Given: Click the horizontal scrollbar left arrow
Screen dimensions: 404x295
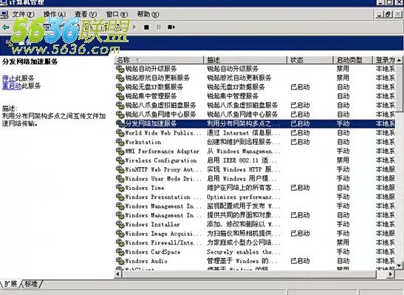Looking at the screenshot, I should pos(117,274).
